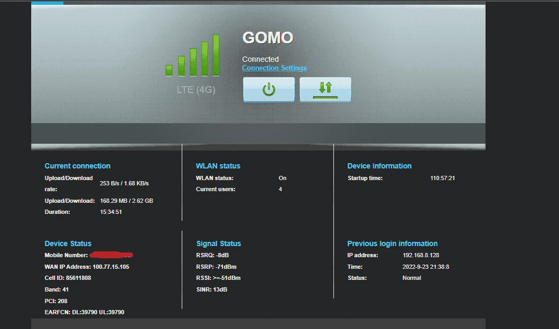This screenshot has height=329, width=559.
Task: Click the SINR: 13dB reading
Action: 212,289
